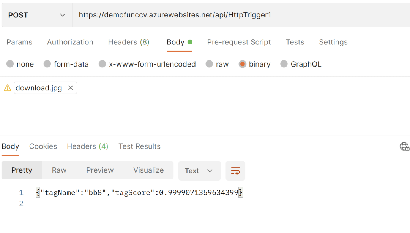Select the form-data body option

[x=47, y=64]
